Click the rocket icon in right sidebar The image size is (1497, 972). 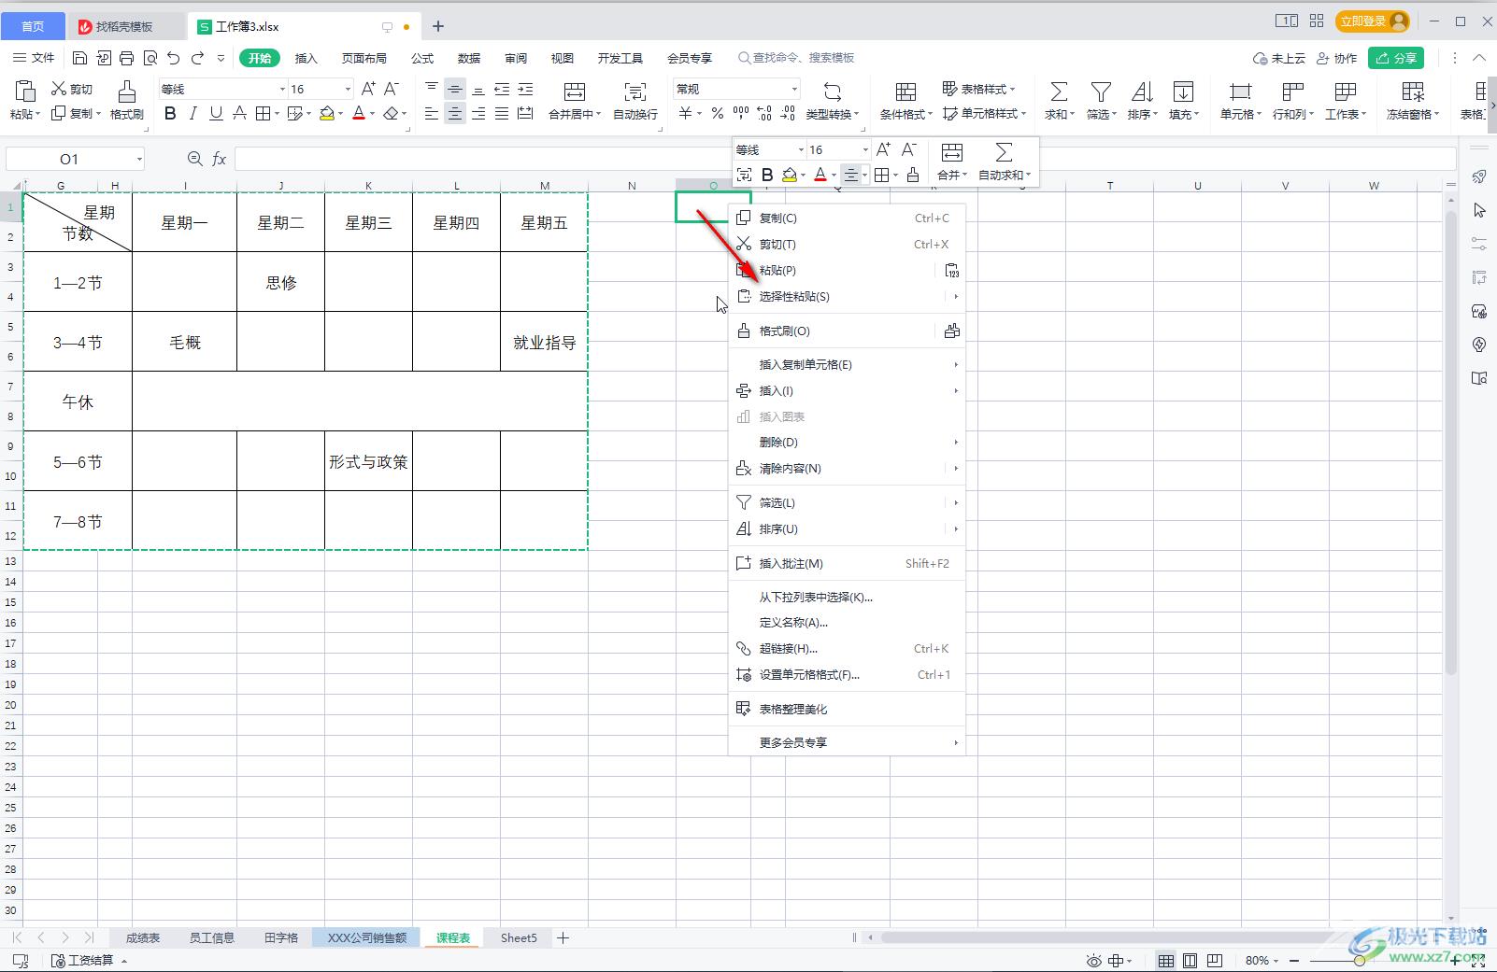1479,176
